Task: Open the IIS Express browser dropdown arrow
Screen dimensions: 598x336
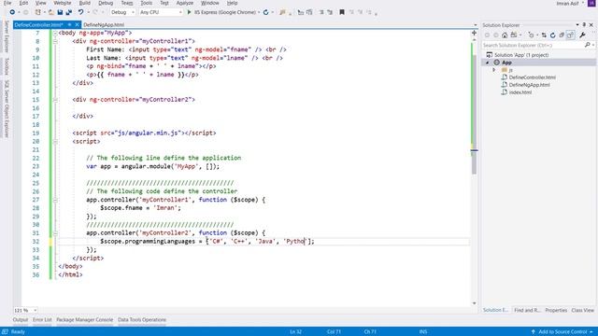Action: [259, 12]
